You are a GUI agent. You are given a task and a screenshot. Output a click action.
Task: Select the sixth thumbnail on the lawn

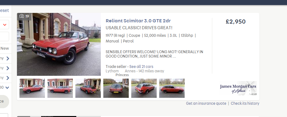click(172, 88)
